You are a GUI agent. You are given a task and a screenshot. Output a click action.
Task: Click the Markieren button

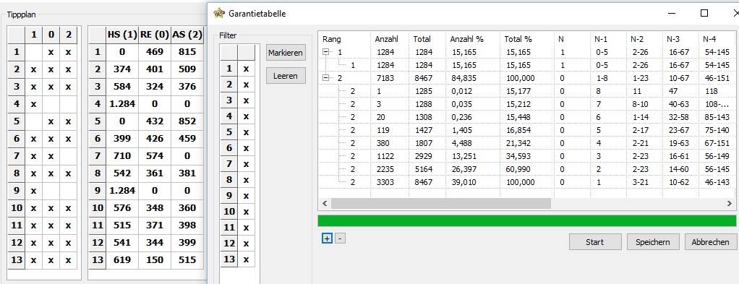[x=285, y=53]
